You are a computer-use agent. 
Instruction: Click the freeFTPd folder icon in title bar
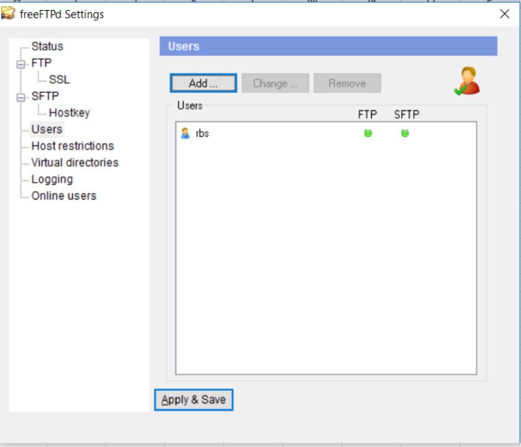point(8,14)
